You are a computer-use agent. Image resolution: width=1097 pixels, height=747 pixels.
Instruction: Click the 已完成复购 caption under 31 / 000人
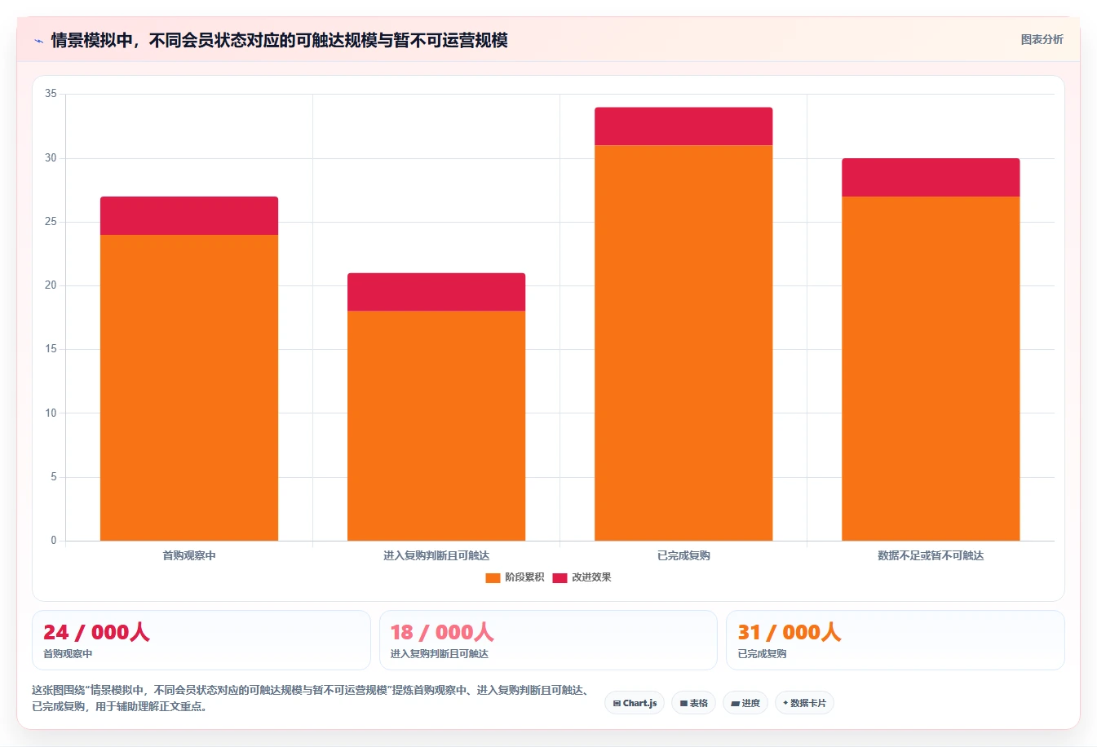(762, 654)
